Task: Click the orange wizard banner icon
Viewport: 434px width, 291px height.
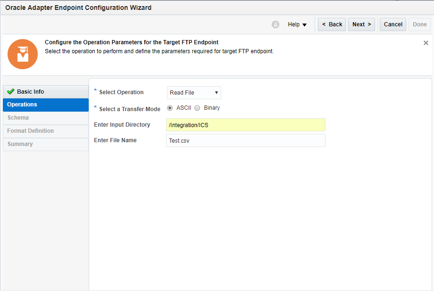Action: pos(22,54)
